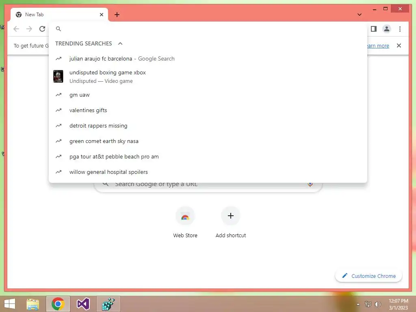This screenshot has height=312, width=416.
Task: Pick willow general hospital spoilers suggestion
Action: click(208, 172)
